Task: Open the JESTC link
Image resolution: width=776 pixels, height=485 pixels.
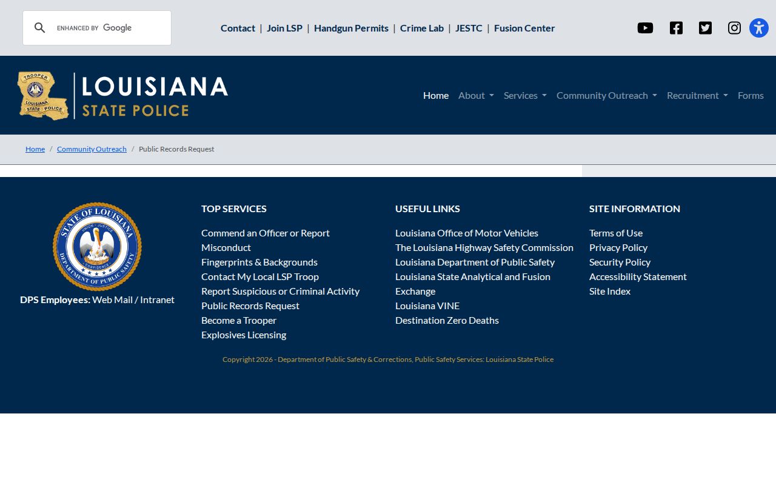Action: [x=469, y=28]
